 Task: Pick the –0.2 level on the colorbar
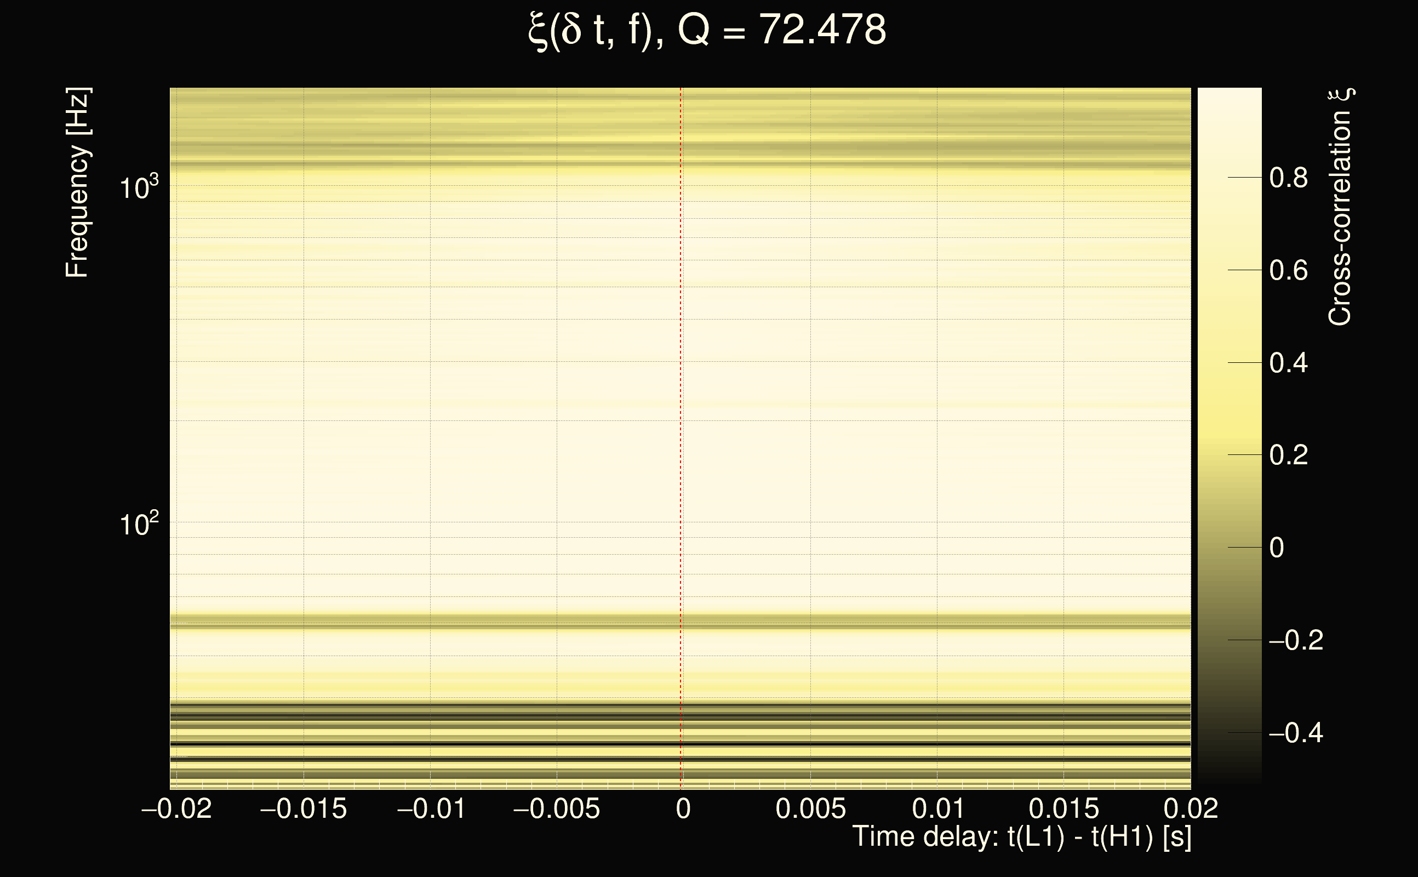pos(1296,640)
